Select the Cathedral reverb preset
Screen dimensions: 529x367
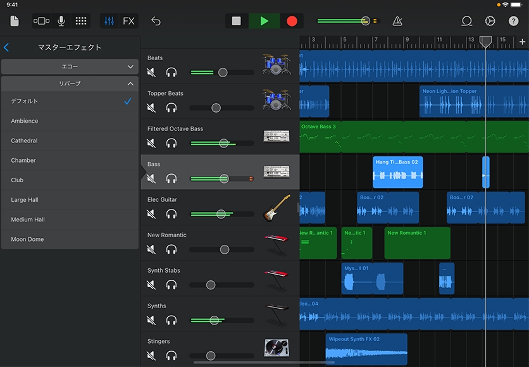click(x=24, y=140)
